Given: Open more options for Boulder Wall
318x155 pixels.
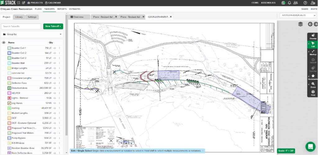Looking at the screenshot, I should point(59,63).
